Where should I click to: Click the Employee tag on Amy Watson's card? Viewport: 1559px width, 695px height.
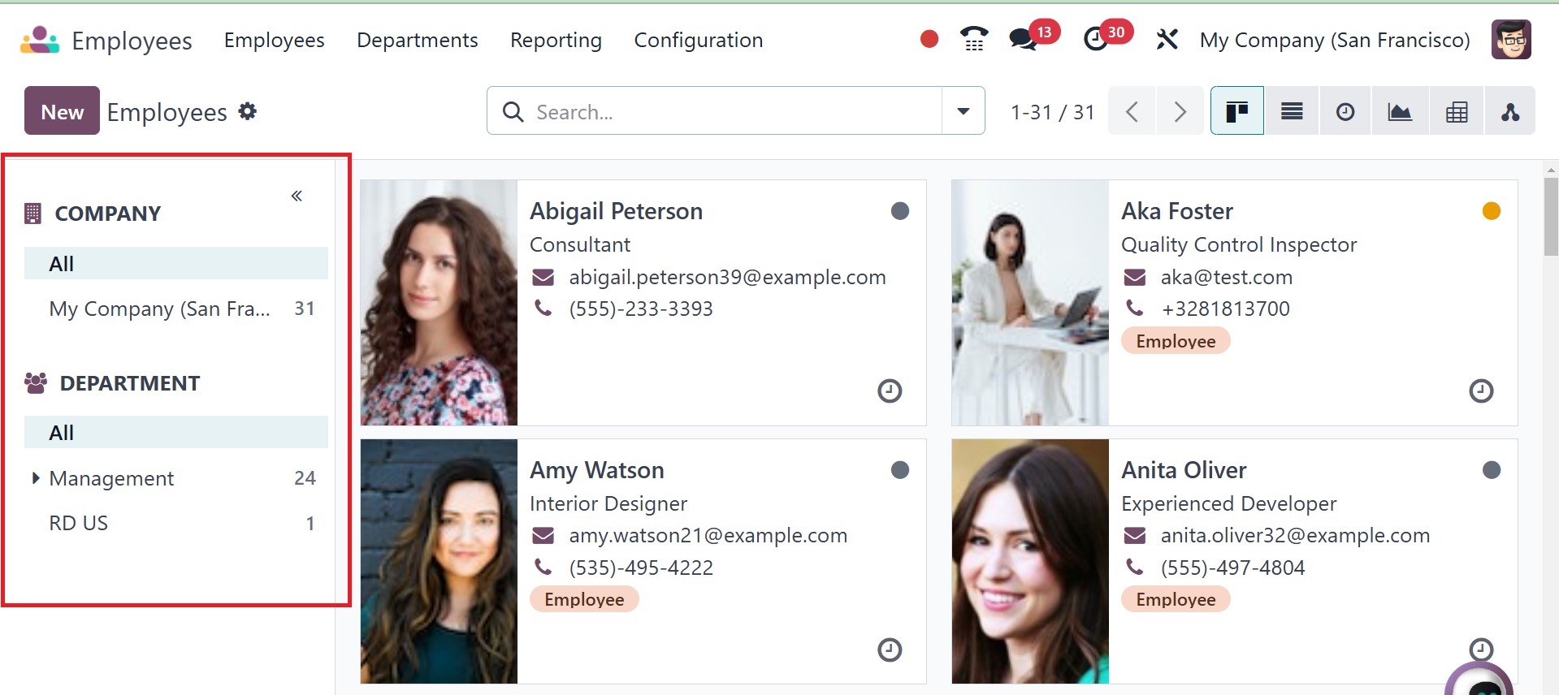tap(584, 599)
